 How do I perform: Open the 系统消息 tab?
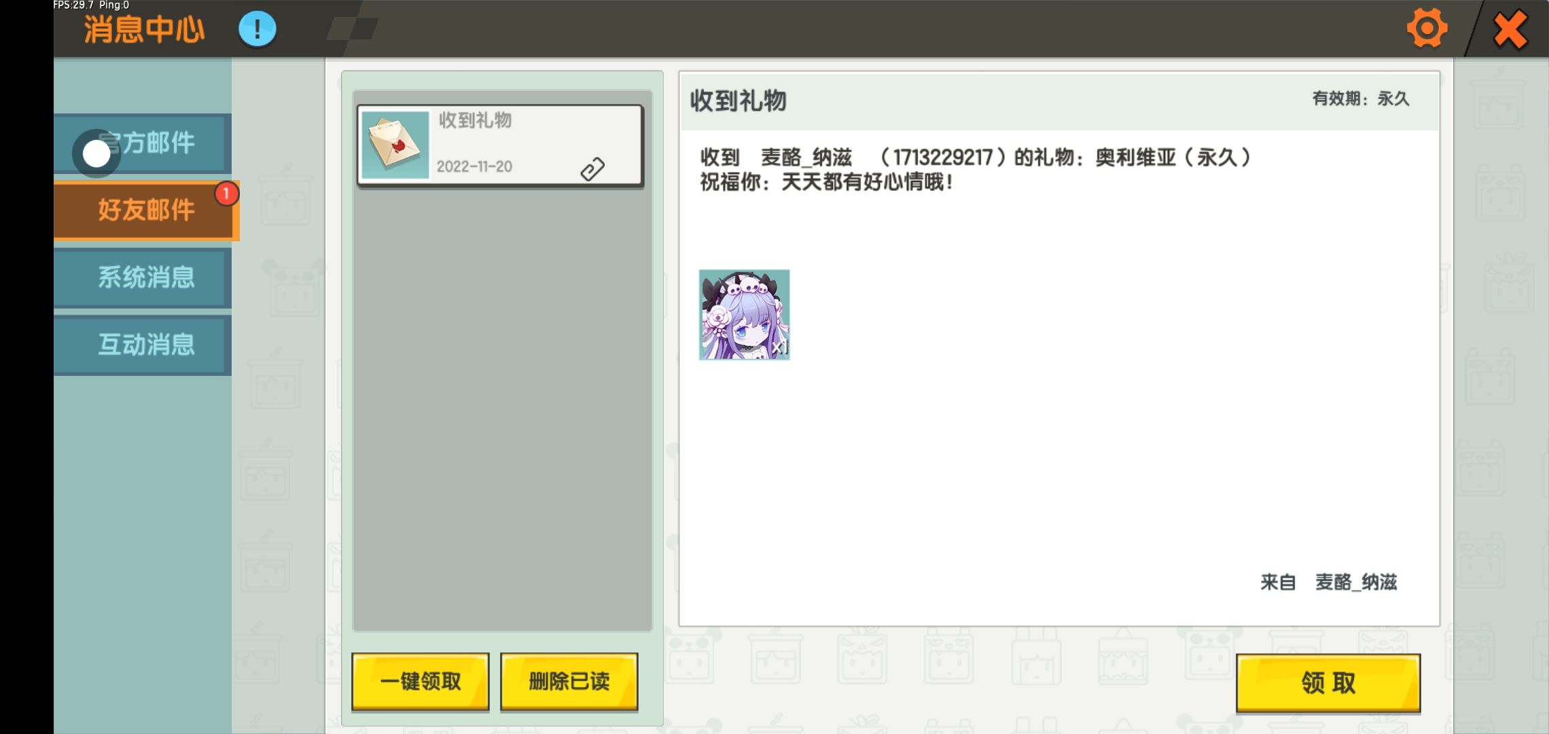coord(143,277)
